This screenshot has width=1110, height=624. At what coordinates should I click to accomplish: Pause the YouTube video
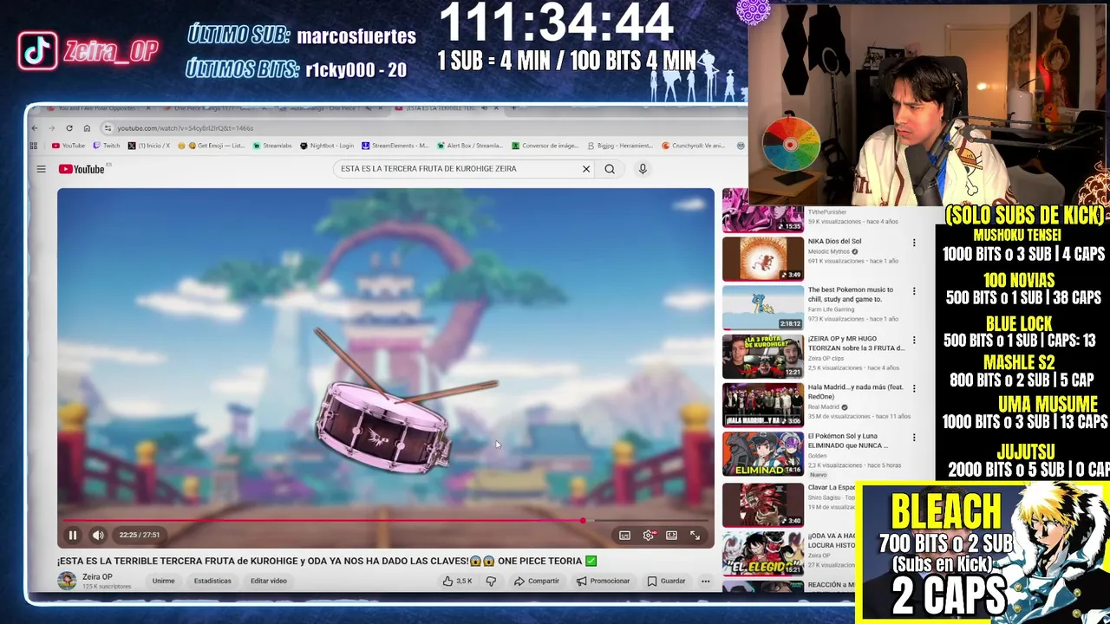(73, 536)
